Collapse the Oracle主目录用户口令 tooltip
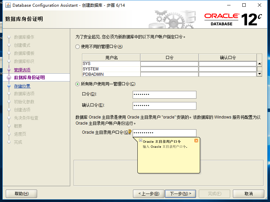The width and height of the screenshot is (270, 202). [x=140, y=140]
